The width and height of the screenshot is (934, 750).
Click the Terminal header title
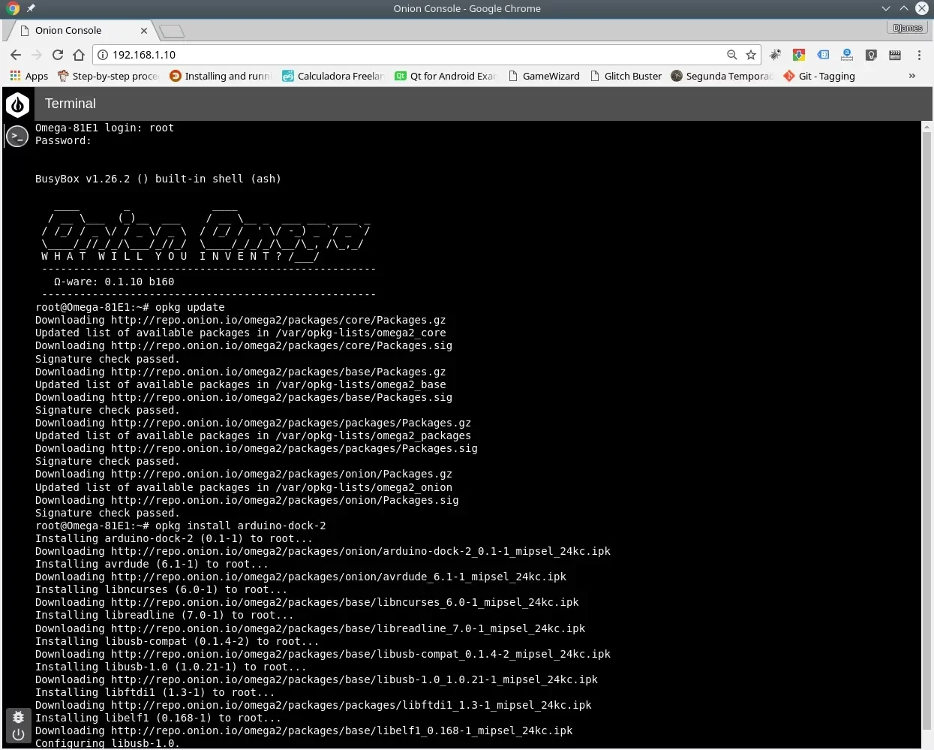pyautogui.click(x=71, y=104)
